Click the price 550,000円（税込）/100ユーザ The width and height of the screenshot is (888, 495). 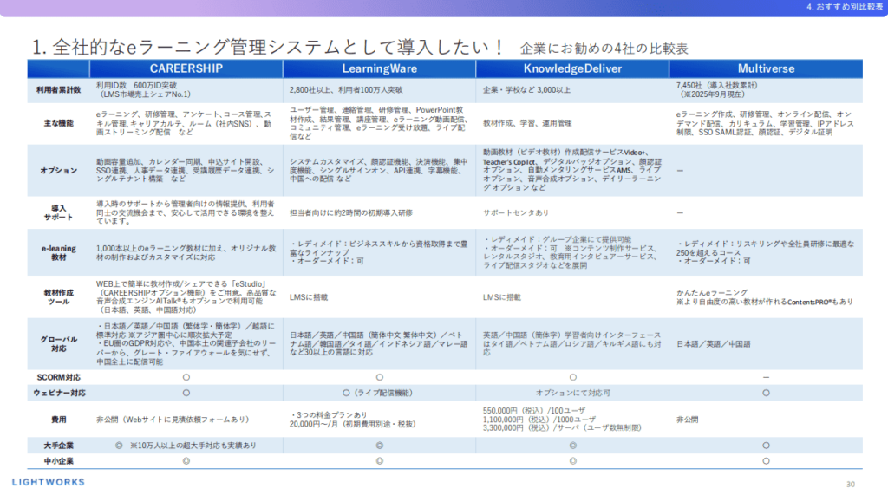[x=534, y=411]
